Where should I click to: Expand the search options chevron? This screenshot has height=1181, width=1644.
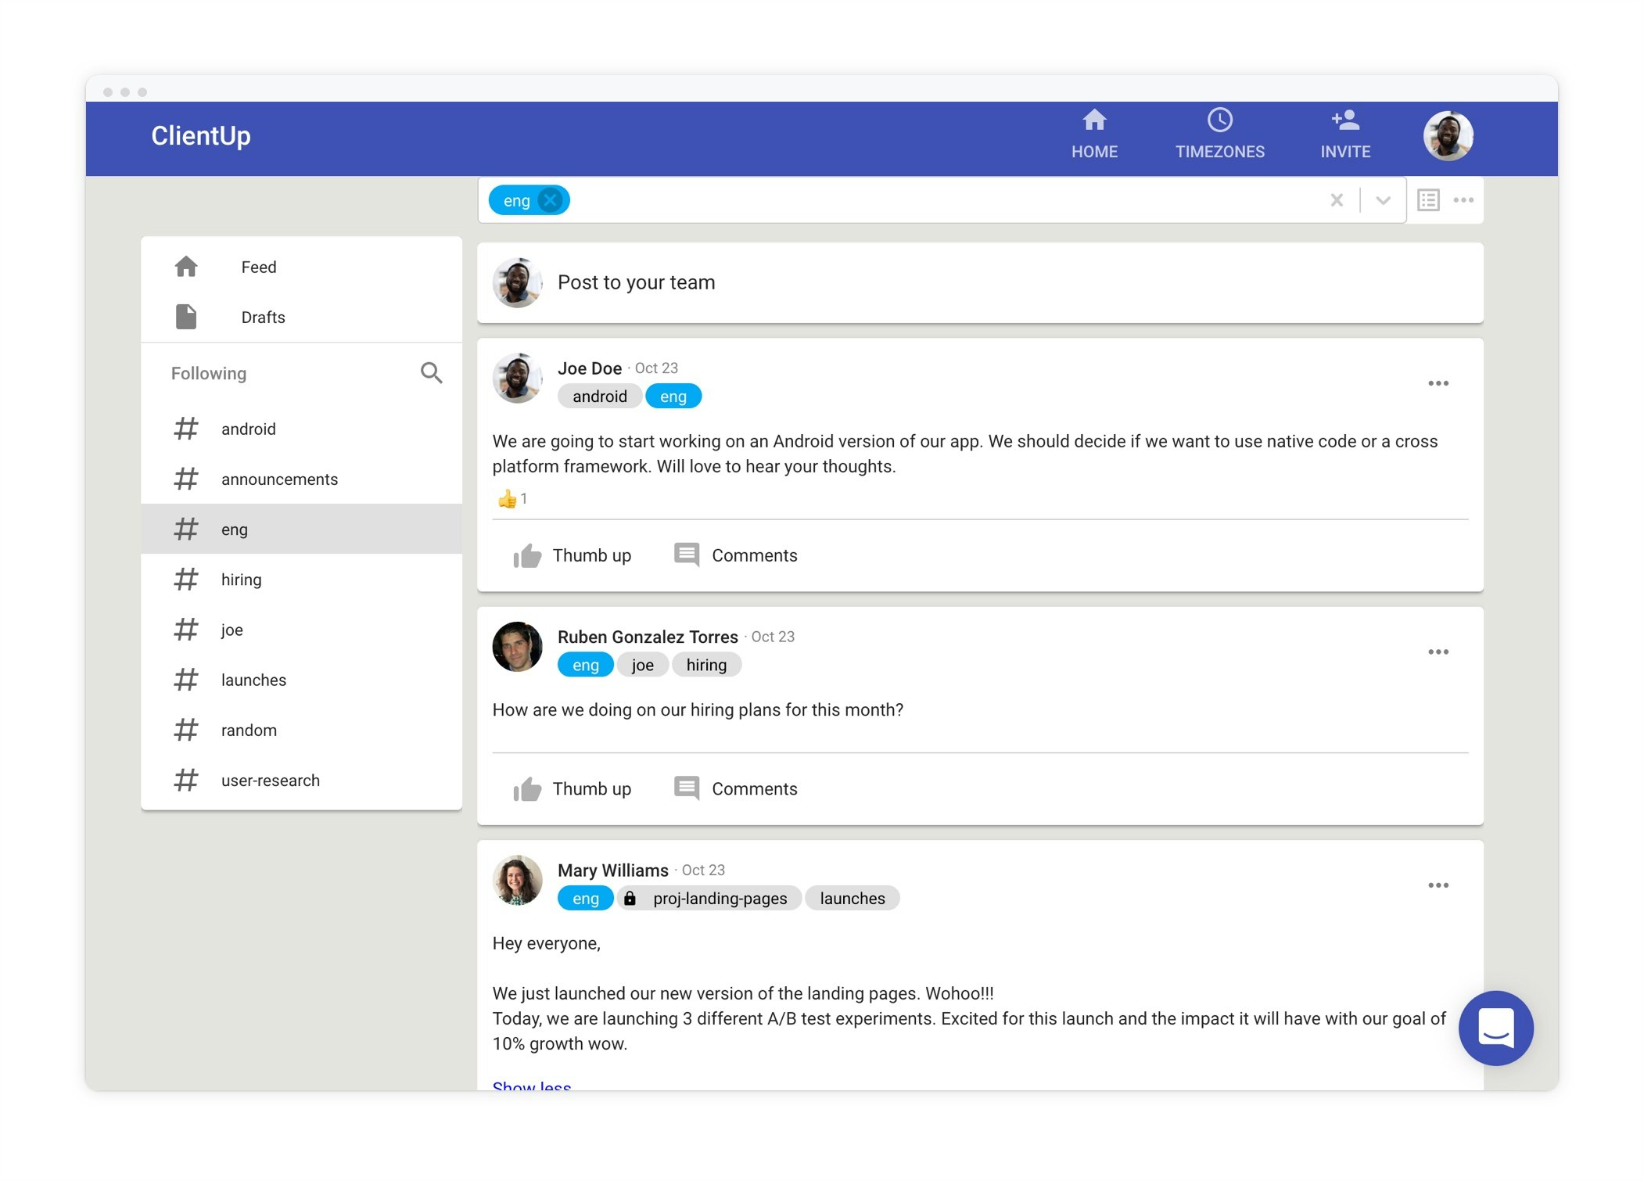pos(1382,200)
